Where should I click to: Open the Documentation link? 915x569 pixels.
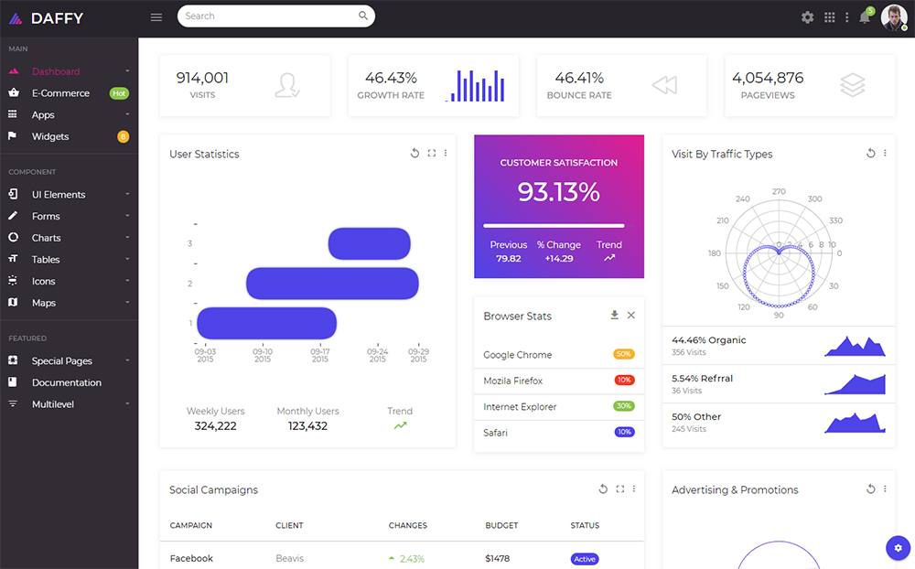69,382
